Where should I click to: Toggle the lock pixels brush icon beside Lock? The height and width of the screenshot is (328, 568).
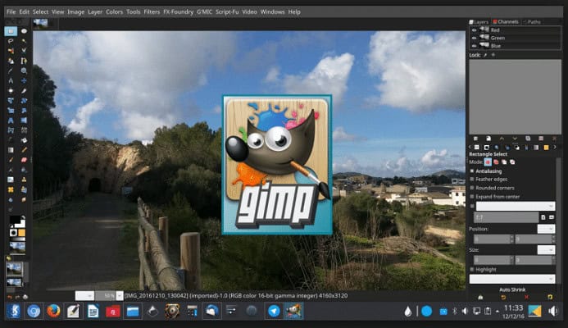click(x=485, y=55)
